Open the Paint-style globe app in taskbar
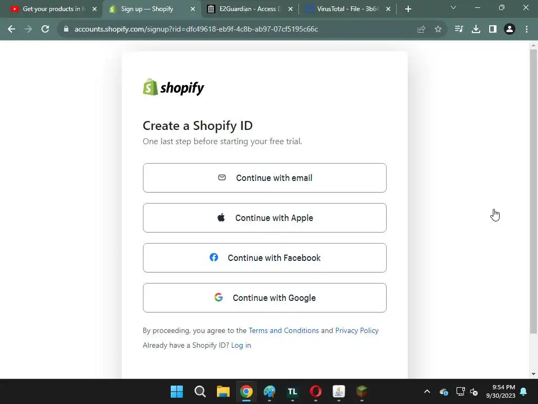The image size is (538, 404). click(270, 391)
